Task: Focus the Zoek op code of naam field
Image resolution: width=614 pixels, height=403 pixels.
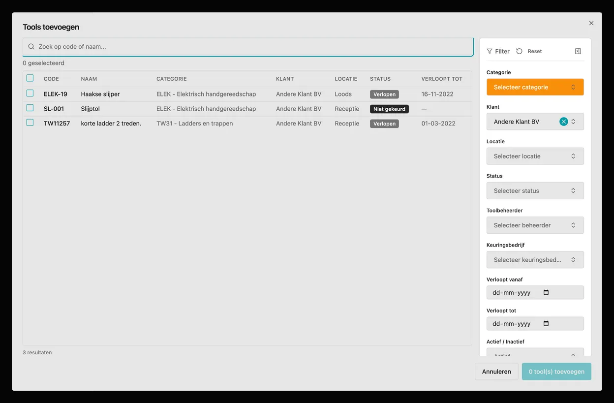Action: click(248, 47)
